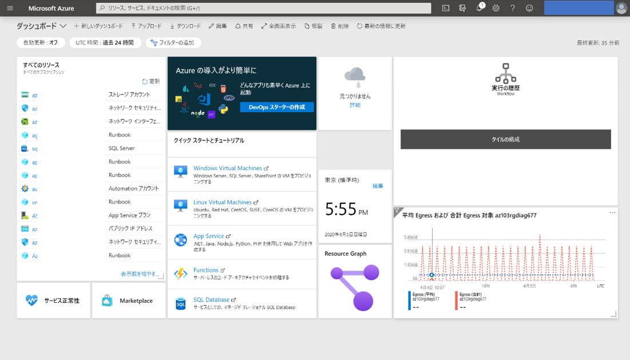Edit the Tokyo clock tile
This screenshot has height=360, width=630.
pyautogui.click(x=378, y=186)
